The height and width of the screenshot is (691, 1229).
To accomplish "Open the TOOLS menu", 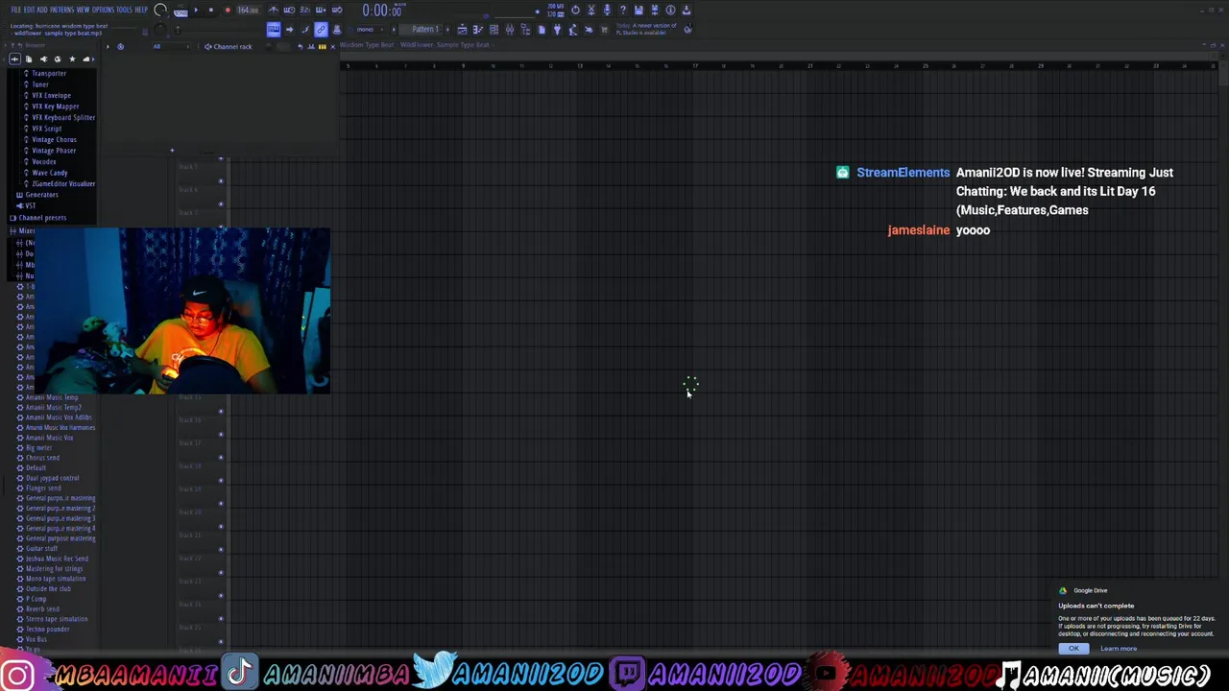I will pyautogui.click(x=125, y=10).
